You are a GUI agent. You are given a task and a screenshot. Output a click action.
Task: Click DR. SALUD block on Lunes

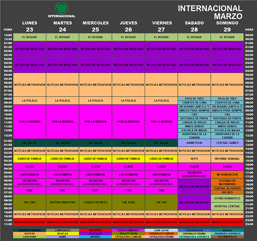30,143
